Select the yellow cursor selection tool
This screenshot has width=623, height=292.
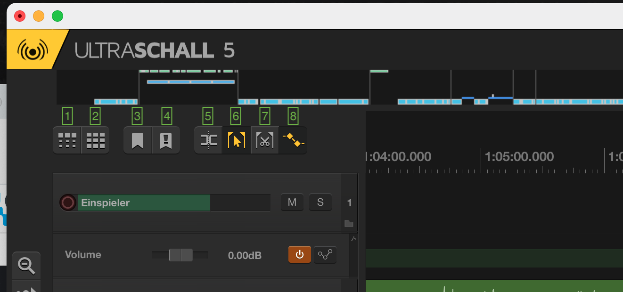(237, 140)
